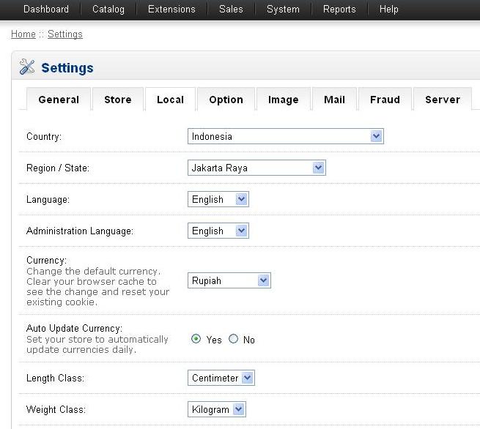Click the Home breadcrumb link
Image resolution: width=480 pixels, height=429 pixels.
(x=23, y=34)
